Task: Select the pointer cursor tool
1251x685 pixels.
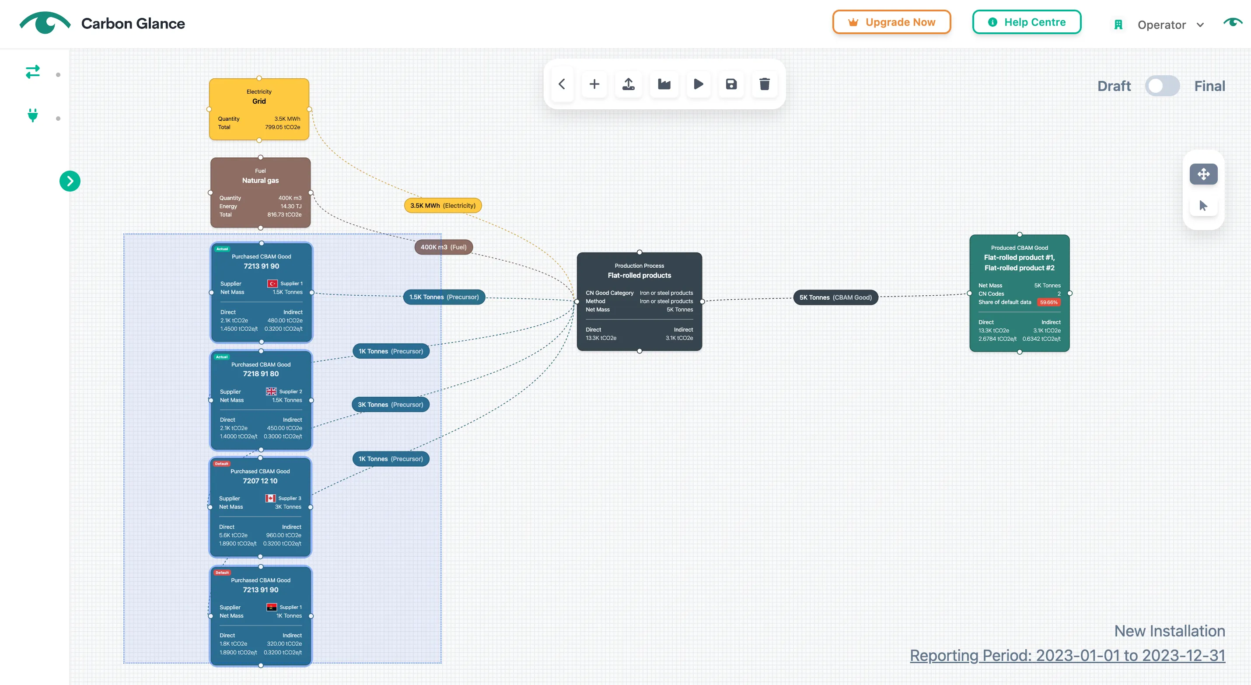Action: pos(1203,206)
